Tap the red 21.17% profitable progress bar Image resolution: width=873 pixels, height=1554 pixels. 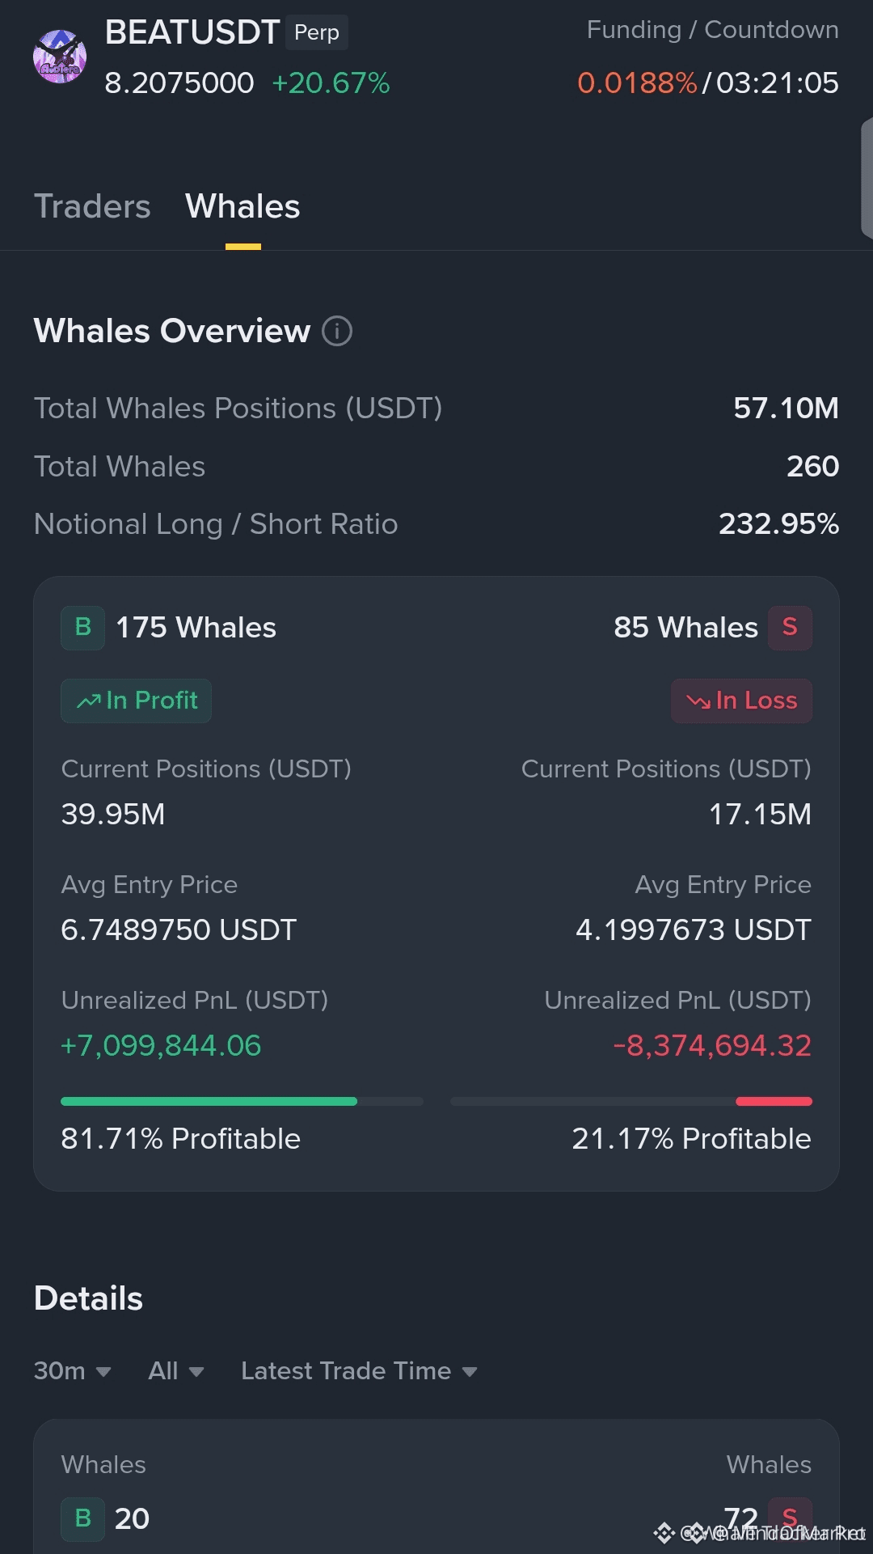click(631, 1101)
